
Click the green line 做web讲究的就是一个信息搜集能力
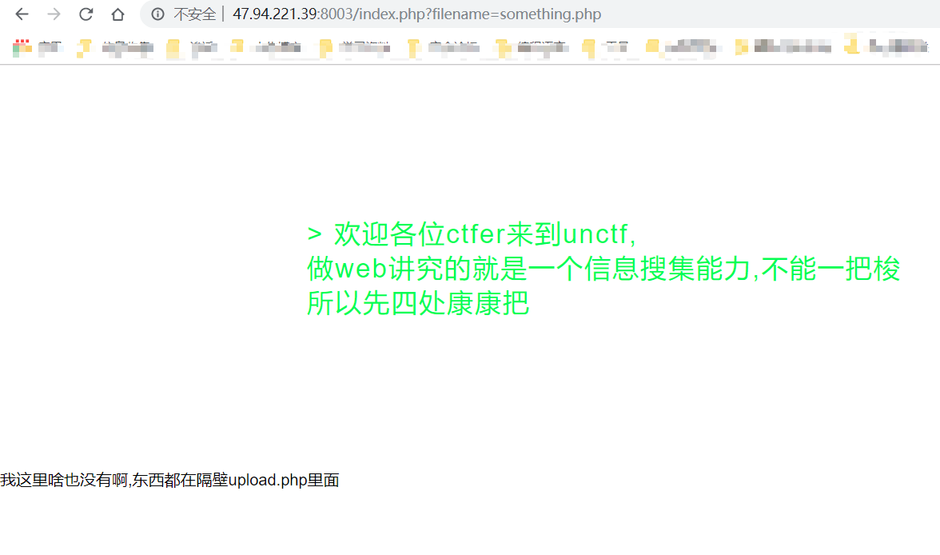coord(603,268)
